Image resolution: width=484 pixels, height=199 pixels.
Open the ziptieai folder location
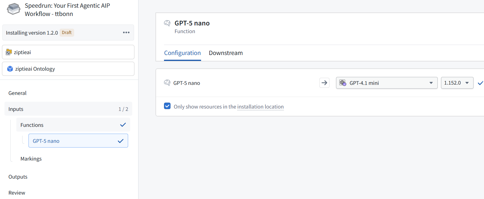(68, 52)
